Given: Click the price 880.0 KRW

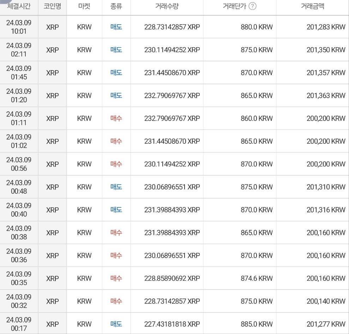Looking at the screenshot, I should pos(257,27).
